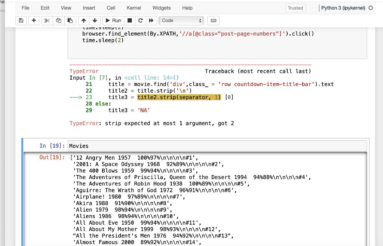This screenshot has width=383, height=246.
Task: Click the red TypeError heading in traceback
Action: pos(84,71)
